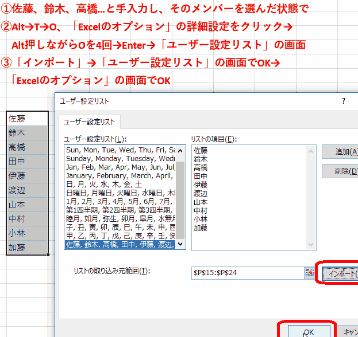
Task: Click 鈴木 in the リストの項目 box
Action: [x=201, y=159]
